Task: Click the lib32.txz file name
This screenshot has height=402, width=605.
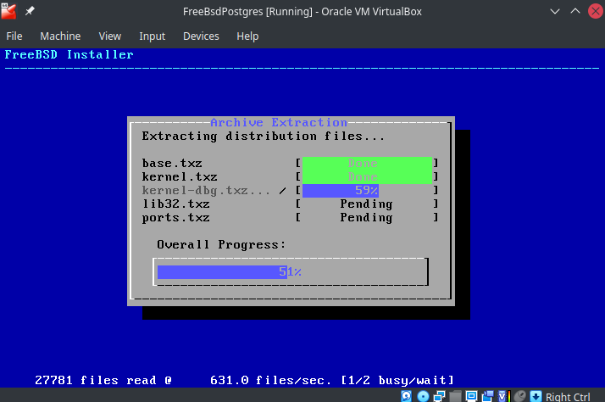Action: (176, 204)
